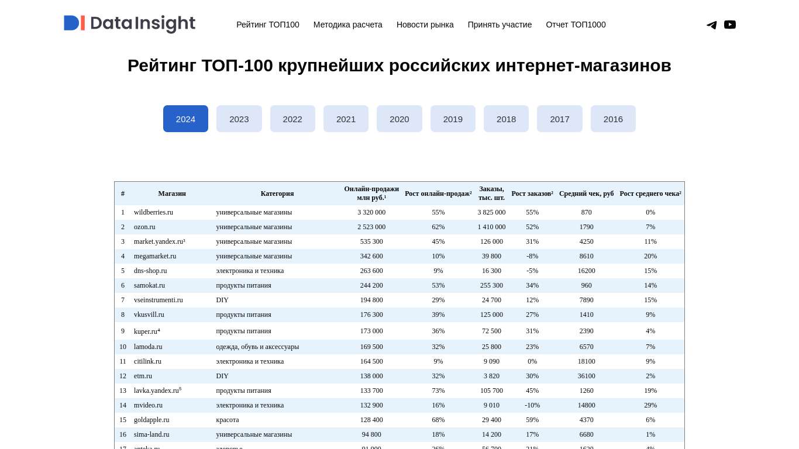Switch to the 2022 rating tab
Viewport: 799px width, 449px height.
pos(292,119)
